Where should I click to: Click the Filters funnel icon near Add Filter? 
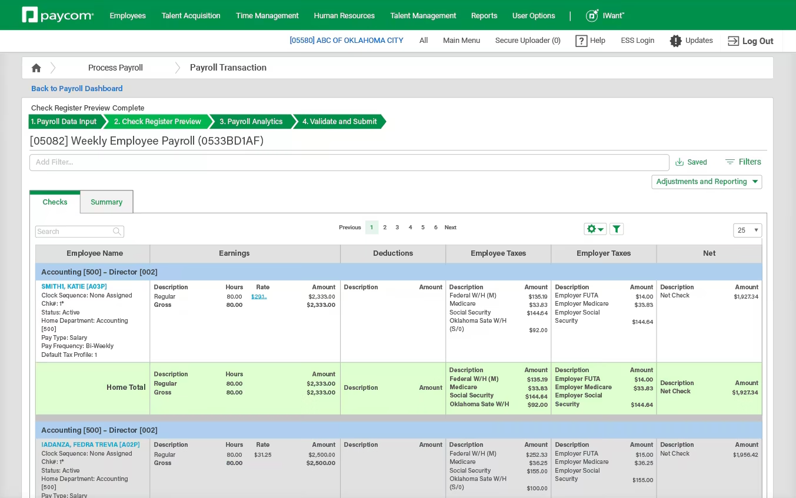[730, 161]
